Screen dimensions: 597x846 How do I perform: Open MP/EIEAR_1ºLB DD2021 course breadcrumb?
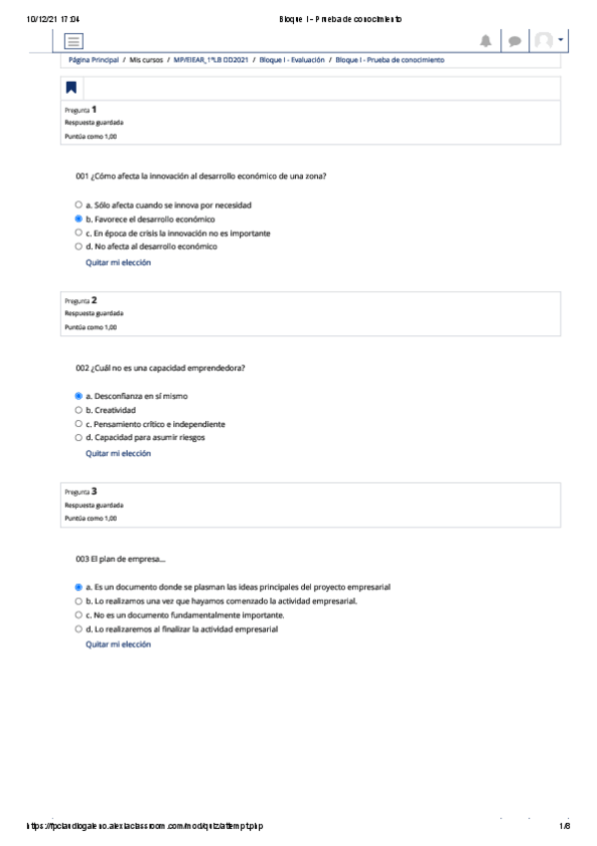pos(210,60)
